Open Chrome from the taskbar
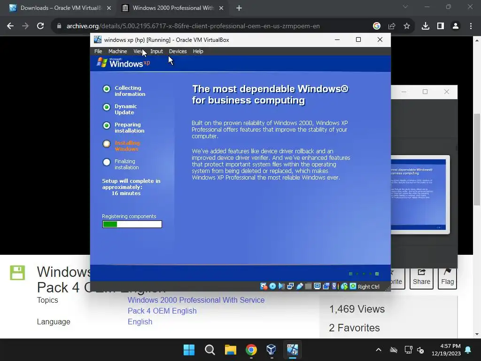The width and height of the screenshot is (481, 361). (x=251, y=350)
